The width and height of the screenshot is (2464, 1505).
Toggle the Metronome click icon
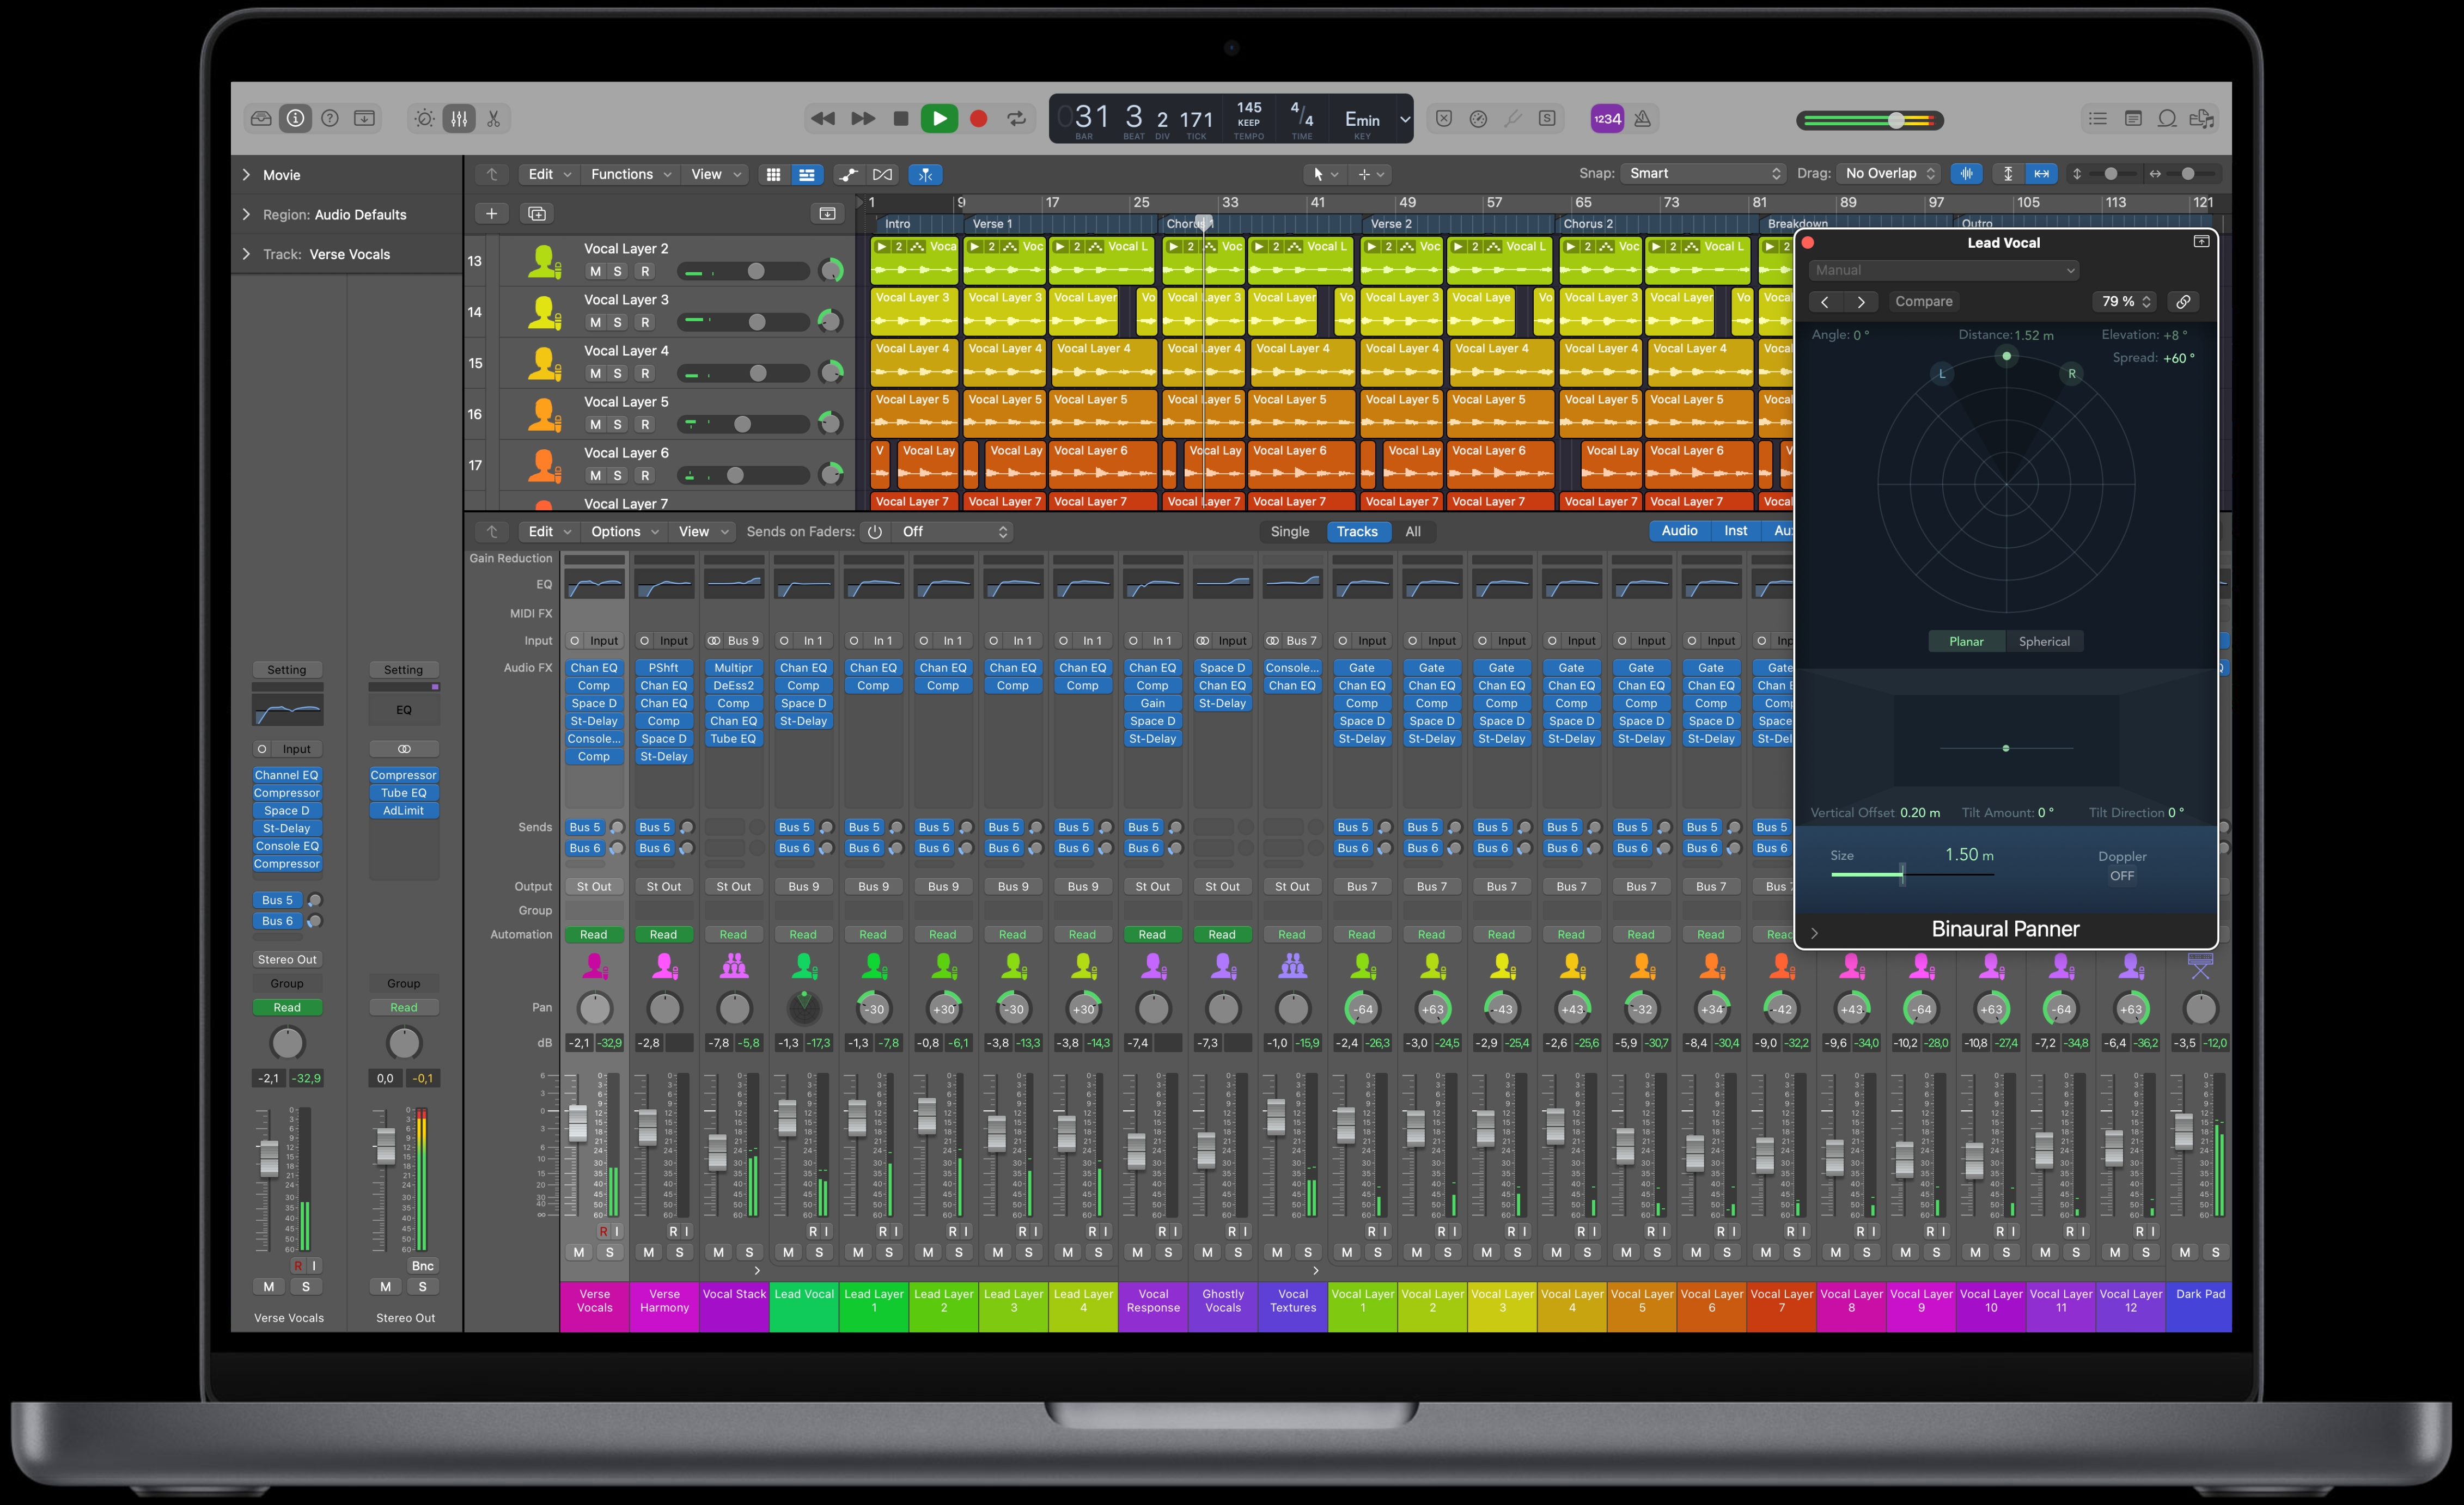click(x=1642, y=118)
